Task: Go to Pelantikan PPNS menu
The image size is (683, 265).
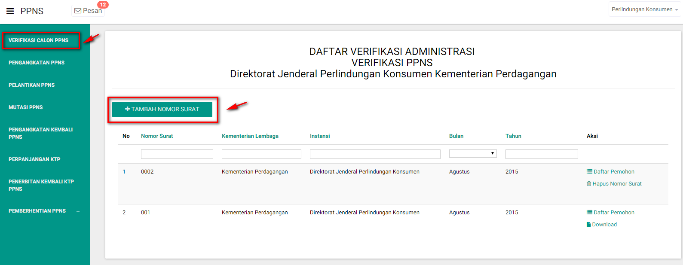Action: click(x=32, y=85)
